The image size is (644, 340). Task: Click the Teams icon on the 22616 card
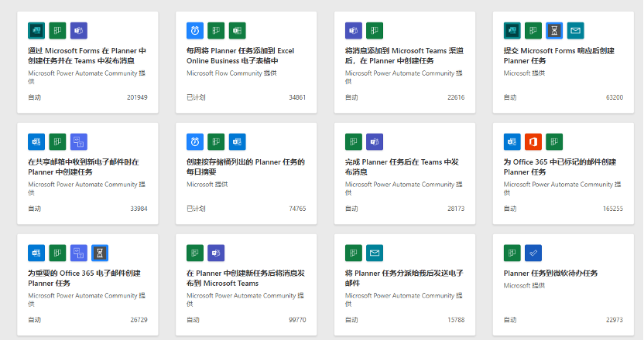click(353, 30)
